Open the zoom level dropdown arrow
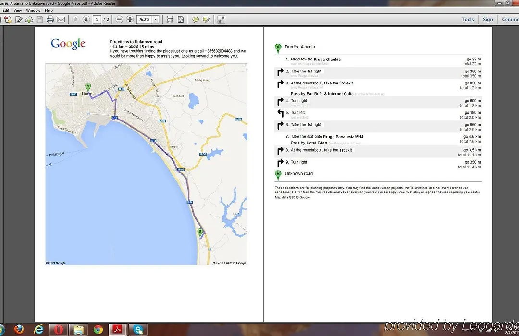Screen dimensions: 519x336 click(156, 20)
